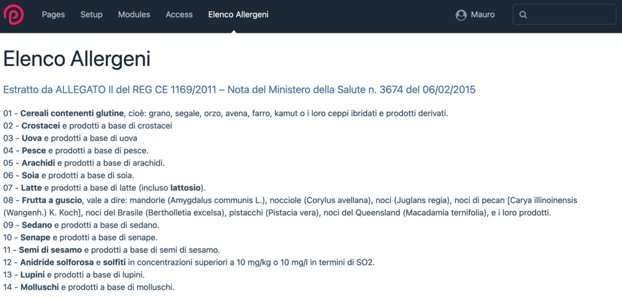The height and width of the screenshot is (298, 622).
Task: Click the bold 'Semi di sesamo' text
Action: 50,249
